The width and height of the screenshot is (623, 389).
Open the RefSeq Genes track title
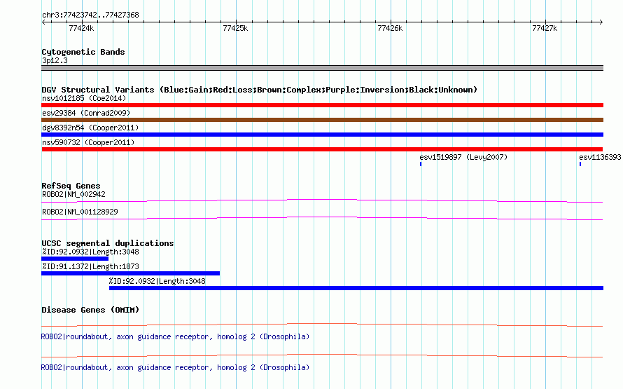(71, 186)
